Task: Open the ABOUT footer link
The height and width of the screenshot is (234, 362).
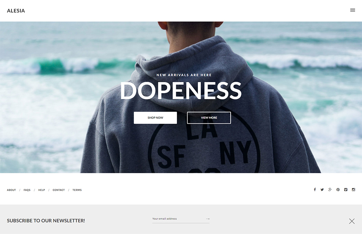Action: [x=11, y=190]
